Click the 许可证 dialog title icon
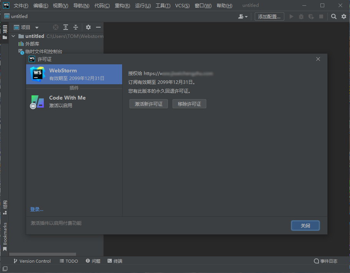 [x=32, y=59]
